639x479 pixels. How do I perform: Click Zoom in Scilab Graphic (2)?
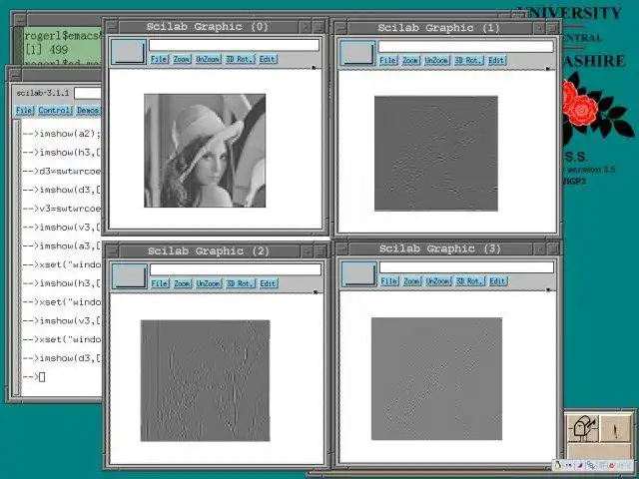[x=182, y=283]
